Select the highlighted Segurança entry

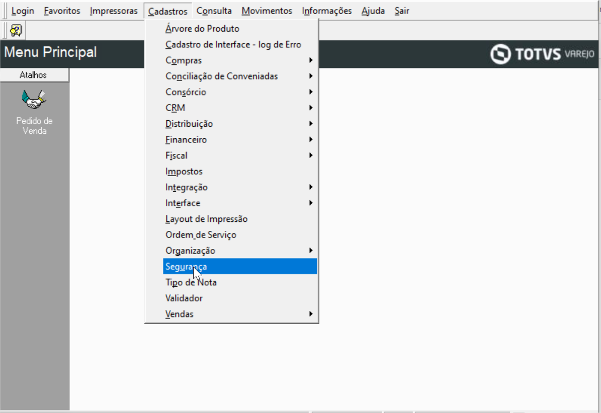[240, 267]
